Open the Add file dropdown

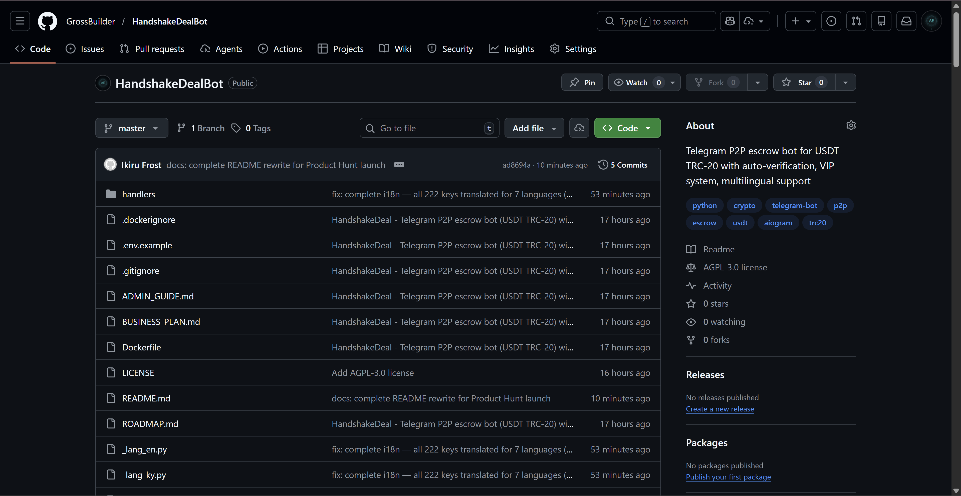[x=534, y=128]
